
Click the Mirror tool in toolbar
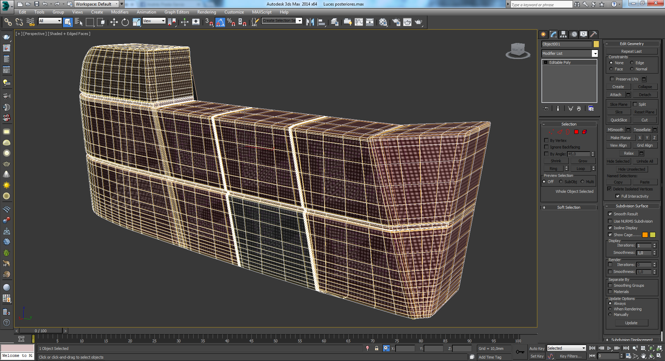coord(310,23)
